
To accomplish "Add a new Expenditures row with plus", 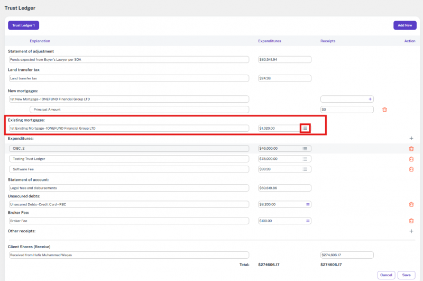I will tap(411, 138).
